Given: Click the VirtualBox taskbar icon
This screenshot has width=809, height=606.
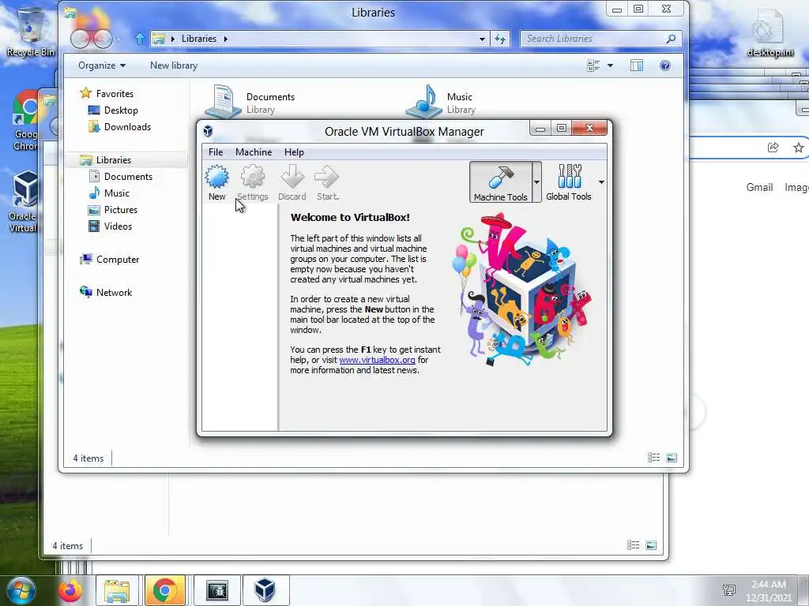Looking at the screenshot, I should (x=265, y=590).
